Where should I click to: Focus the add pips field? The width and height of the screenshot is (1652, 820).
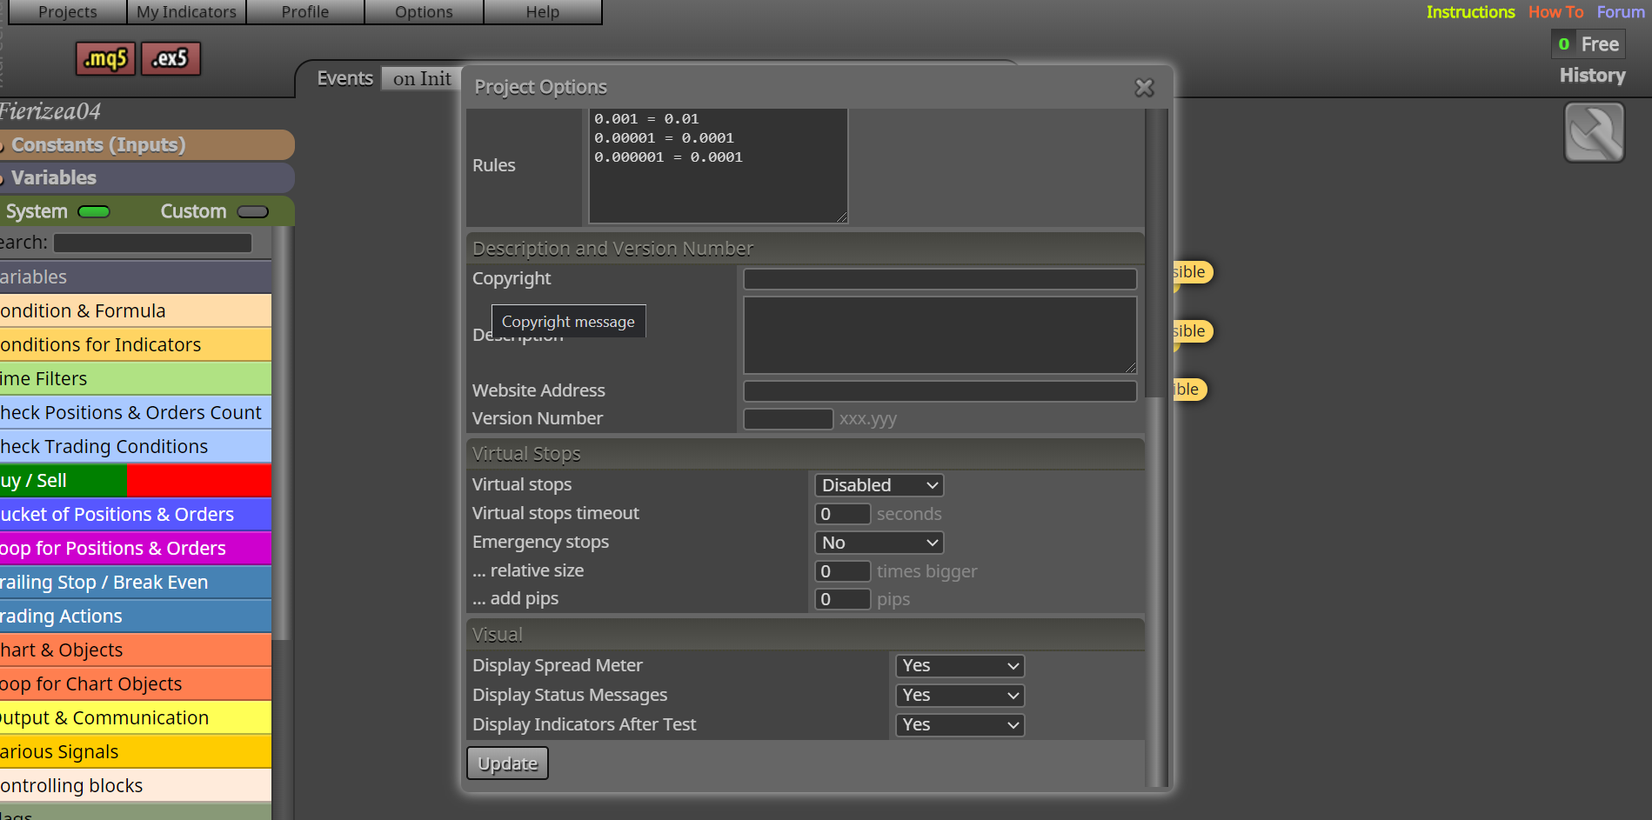coord(842,599)
